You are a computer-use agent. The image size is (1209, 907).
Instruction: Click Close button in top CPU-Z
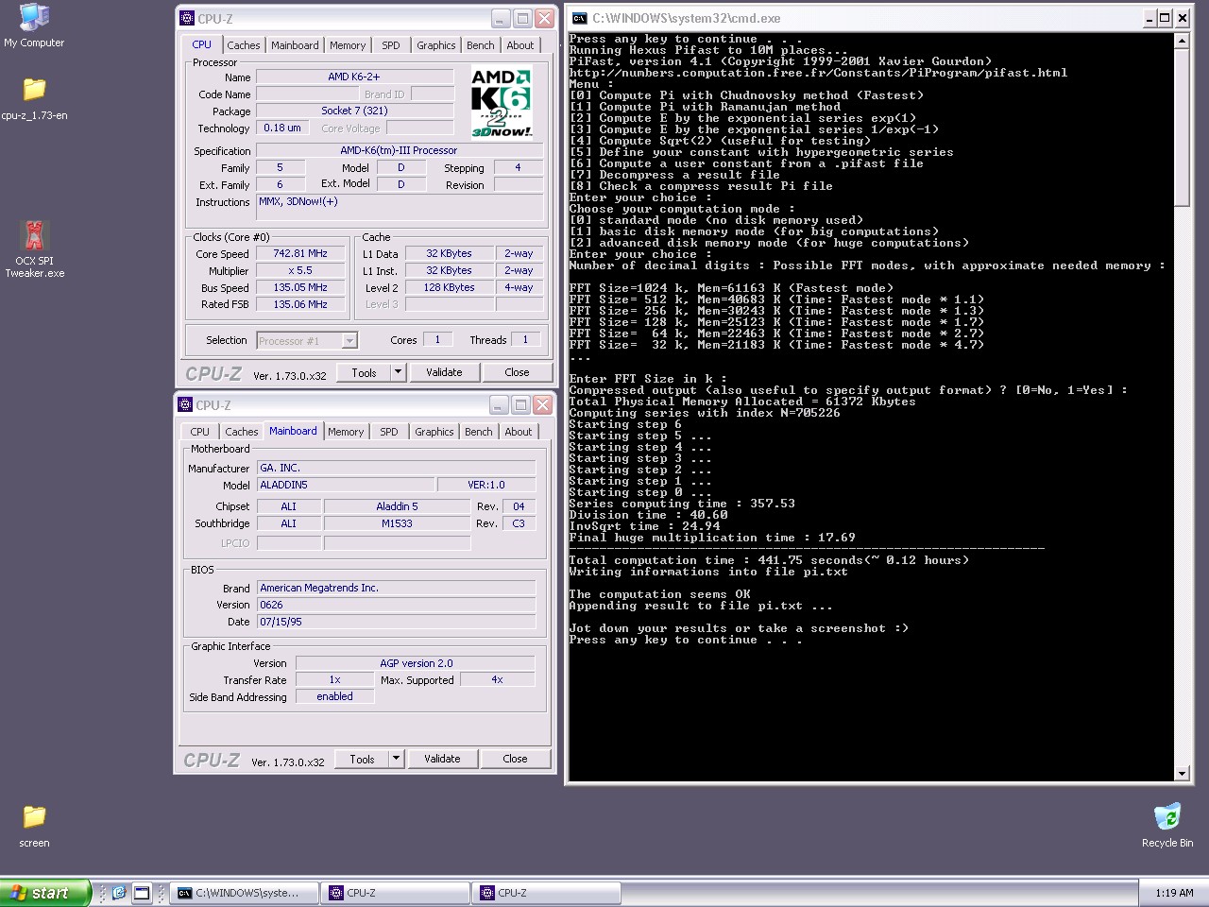pyautogui.click(x=517, y=372)
